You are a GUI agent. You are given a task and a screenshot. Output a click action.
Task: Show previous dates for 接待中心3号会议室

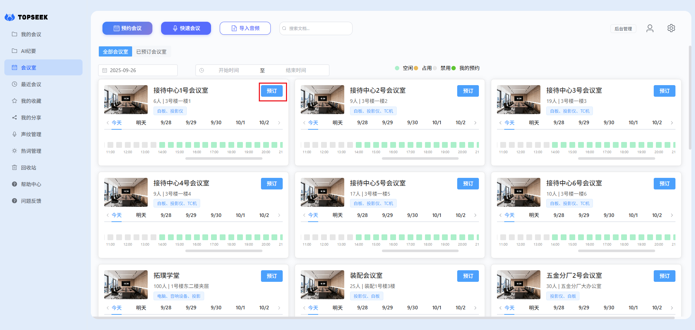(x=500, y=123)
